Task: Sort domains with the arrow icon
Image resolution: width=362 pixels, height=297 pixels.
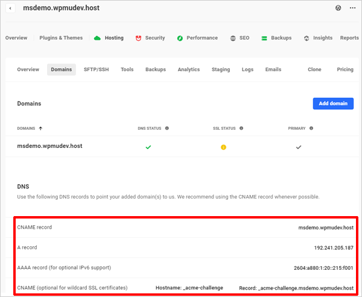Action: tap(40, 129)
